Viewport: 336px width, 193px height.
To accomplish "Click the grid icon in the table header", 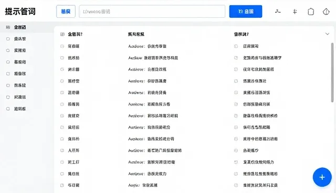I will (x=62, y=34).
